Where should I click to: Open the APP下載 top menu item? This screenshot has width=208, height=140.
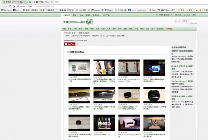106,15
